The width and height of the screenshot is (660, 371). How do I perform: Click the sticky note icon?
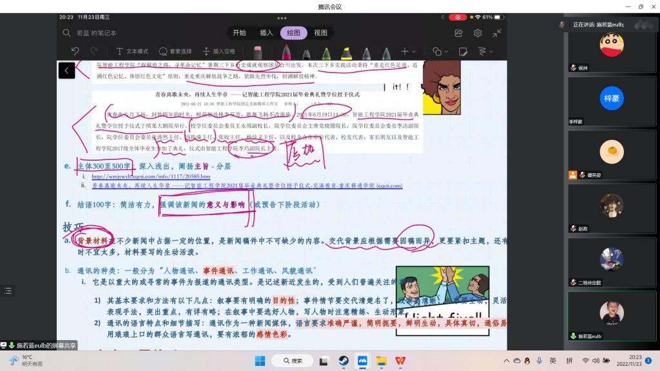click(x=463, y=52)
